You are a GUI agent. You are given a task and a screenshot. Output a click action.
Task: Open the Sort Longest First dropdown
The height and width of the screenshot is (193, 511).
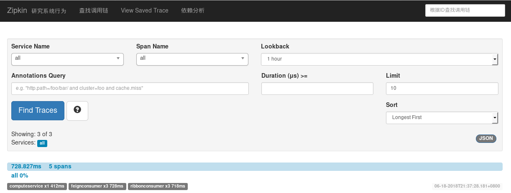click(442, 118)
